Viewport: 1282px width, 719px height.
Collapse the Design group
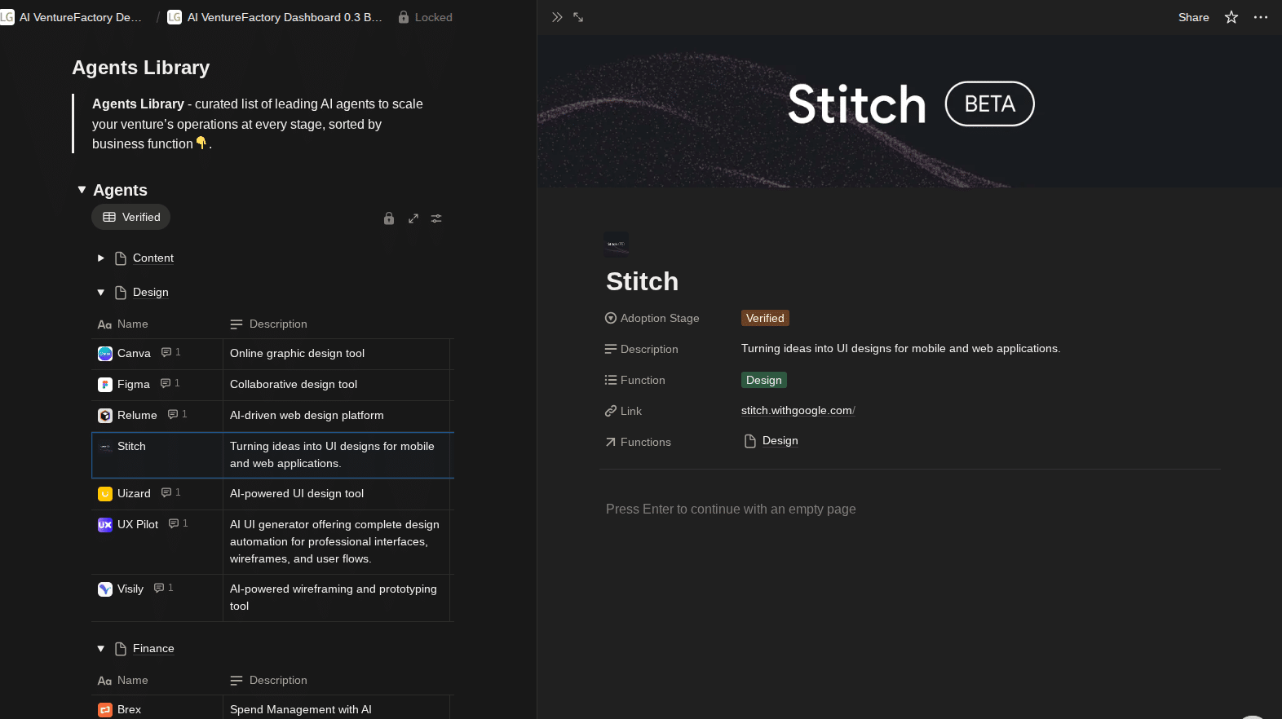(x=101, y=293)
